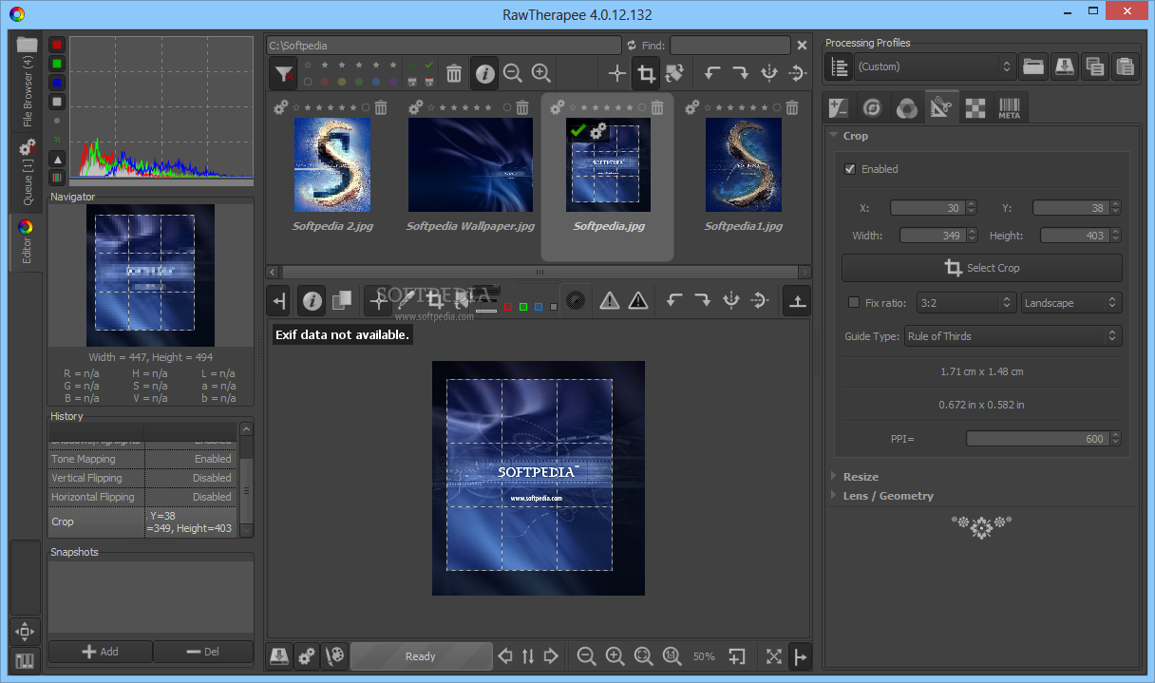Increase crop X value stepper
The image size is (1155, 683).
click(x=972, y=204)
